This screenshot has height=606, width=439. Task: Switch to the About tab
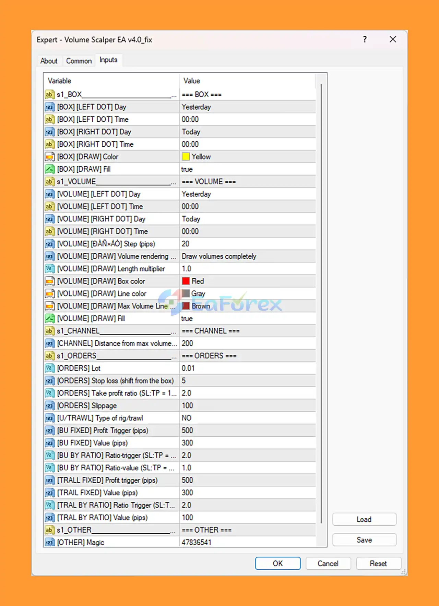[49, 61]
